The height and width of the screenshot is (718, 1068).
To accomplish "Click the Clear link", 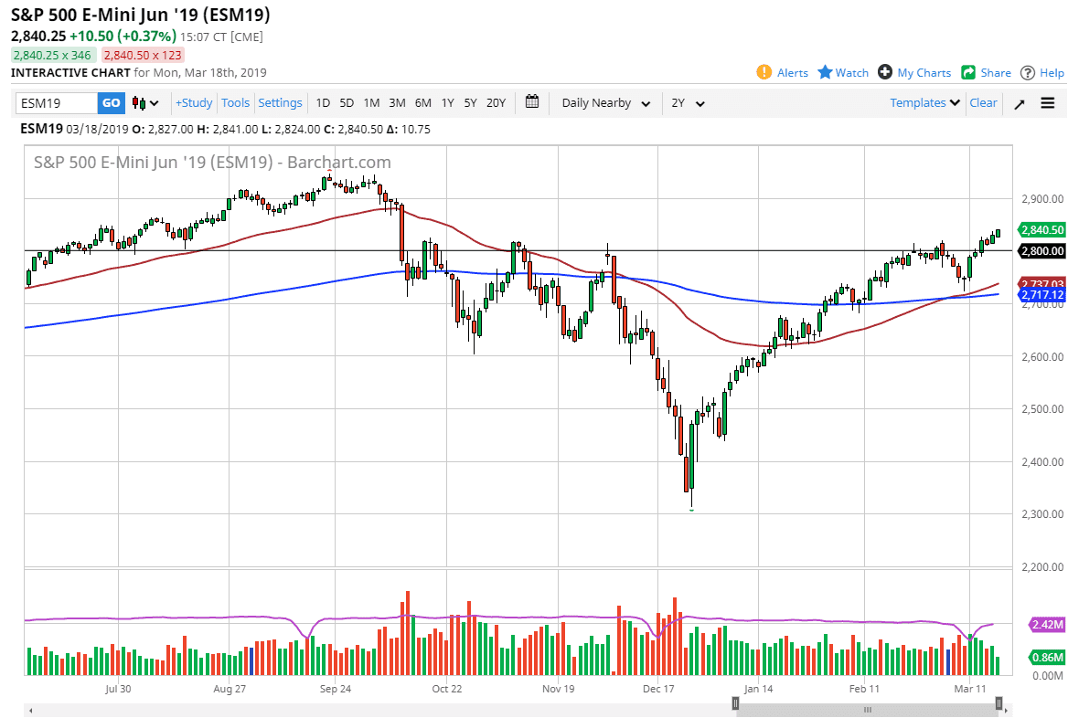I will (983, 103).
